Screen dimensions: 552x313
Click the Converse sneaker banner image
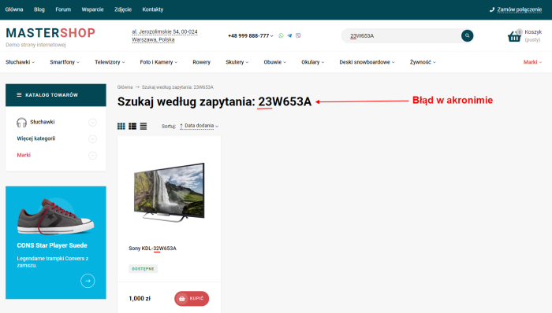point(56,216)
